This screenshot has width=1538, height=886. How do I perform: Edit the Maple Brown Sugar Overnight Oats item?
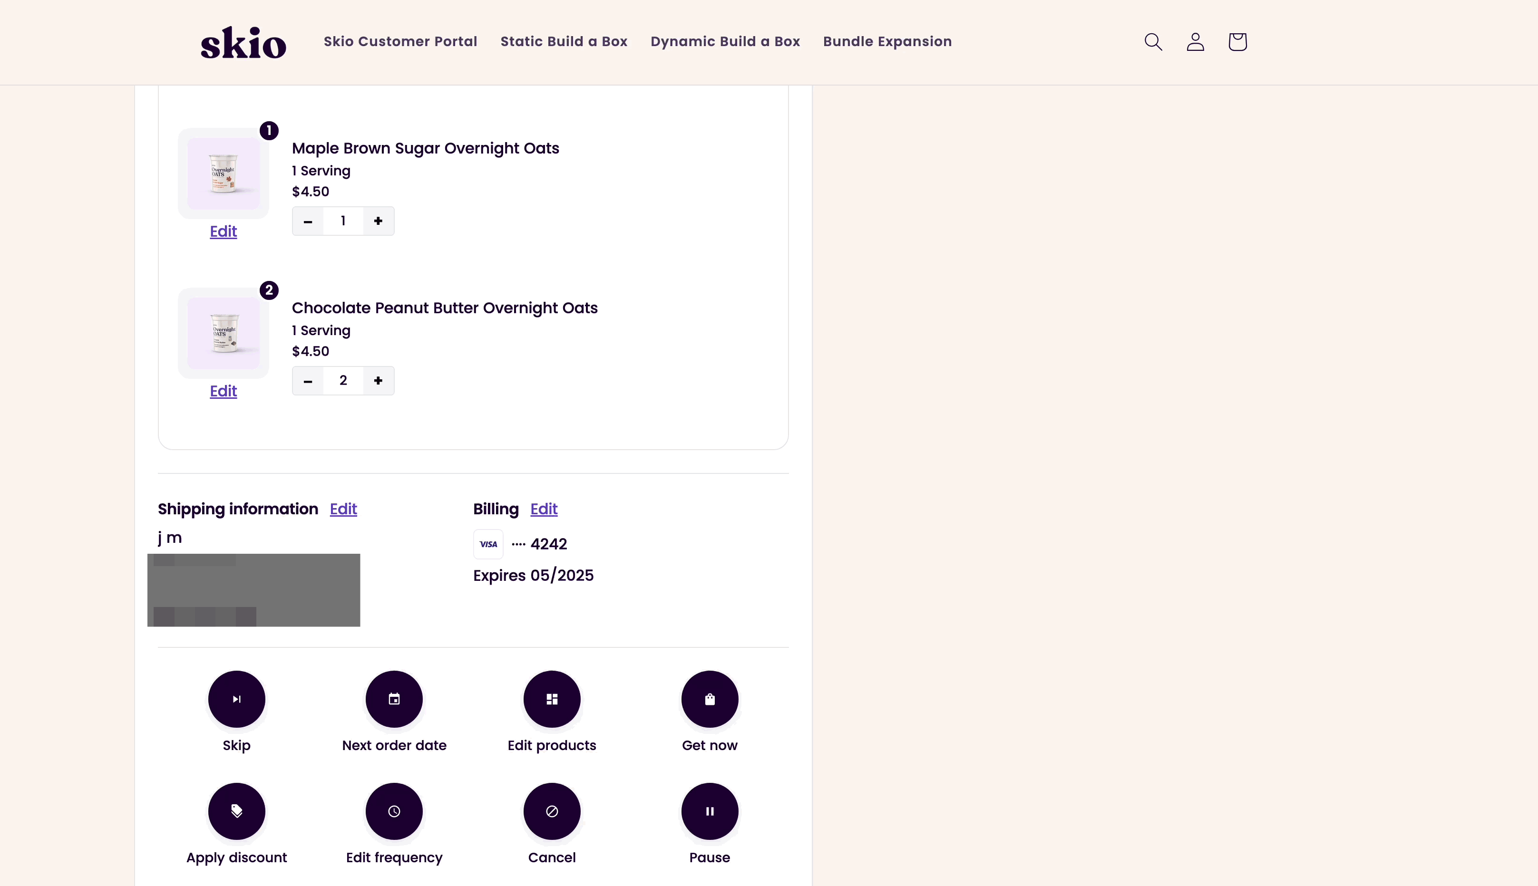(x=224, y=231)
